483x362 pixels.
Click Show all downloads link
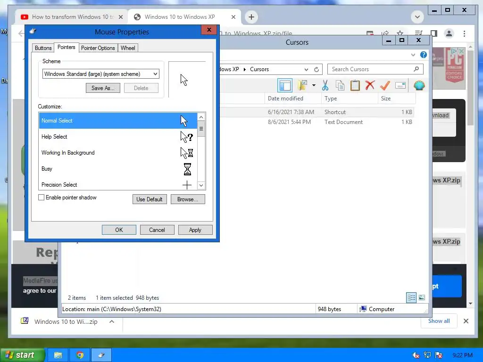439,321
